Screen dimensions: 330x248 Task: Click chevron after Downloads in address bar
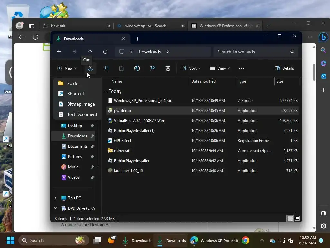(168, 52)
